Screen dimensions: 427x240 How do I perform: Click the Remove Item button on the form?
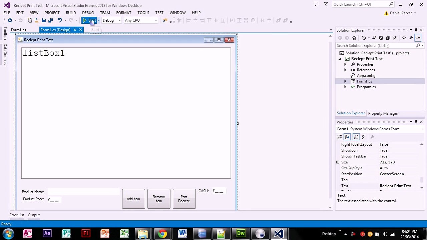click(x=159, y=199)
